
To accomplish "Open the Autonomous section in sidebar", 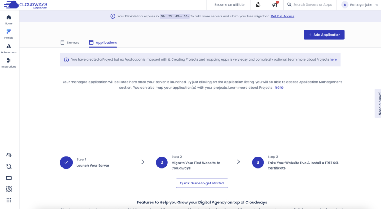I will point(9,48).
